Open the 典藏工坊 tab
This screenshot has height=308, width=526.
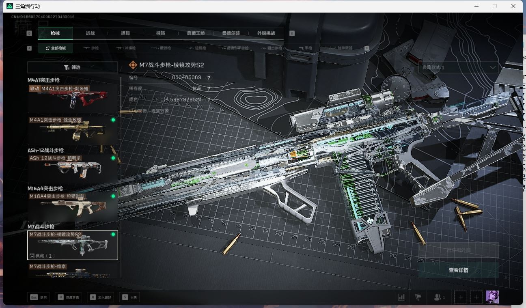[x=196, y=33]
